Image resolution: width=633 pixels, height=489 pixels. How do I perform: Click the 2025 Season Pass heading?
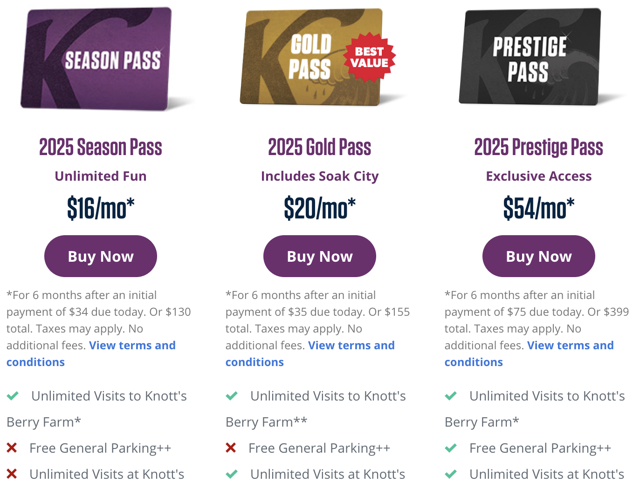(101, 147)
